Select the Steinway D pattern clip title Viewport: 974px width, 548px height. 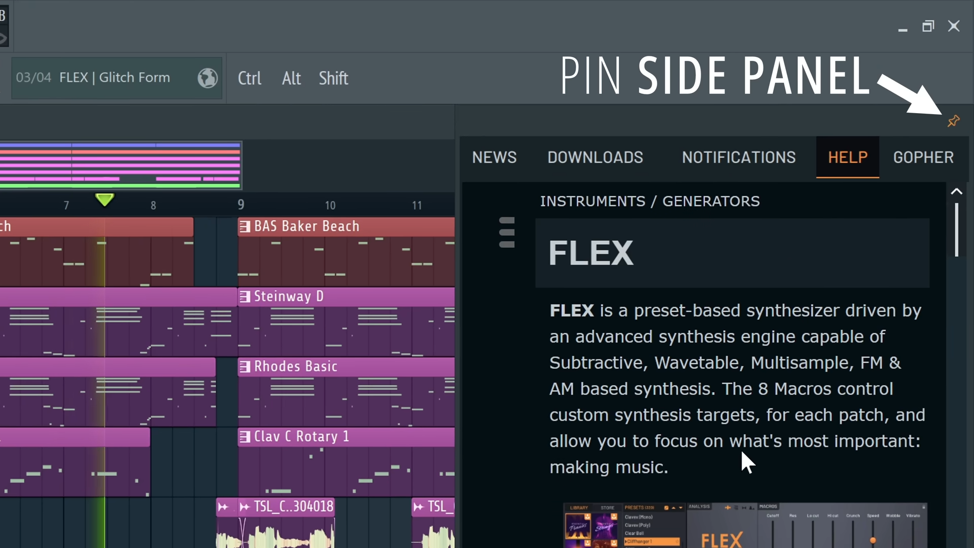(288, 296)
